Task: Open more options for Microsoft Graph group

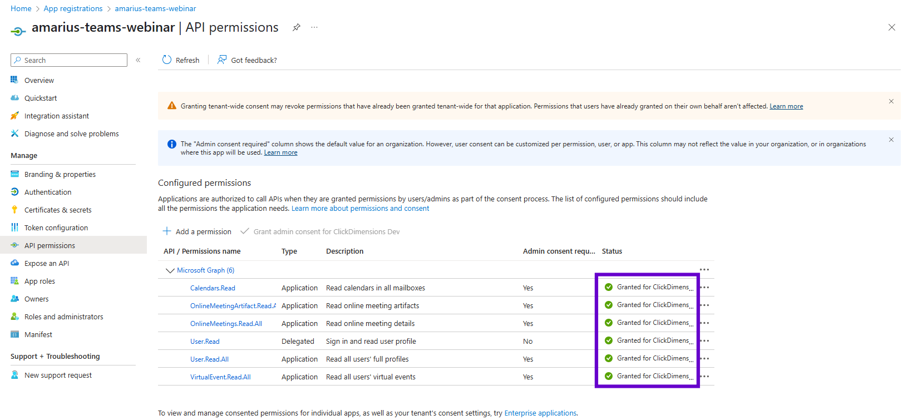Action: tap(704, 270)
